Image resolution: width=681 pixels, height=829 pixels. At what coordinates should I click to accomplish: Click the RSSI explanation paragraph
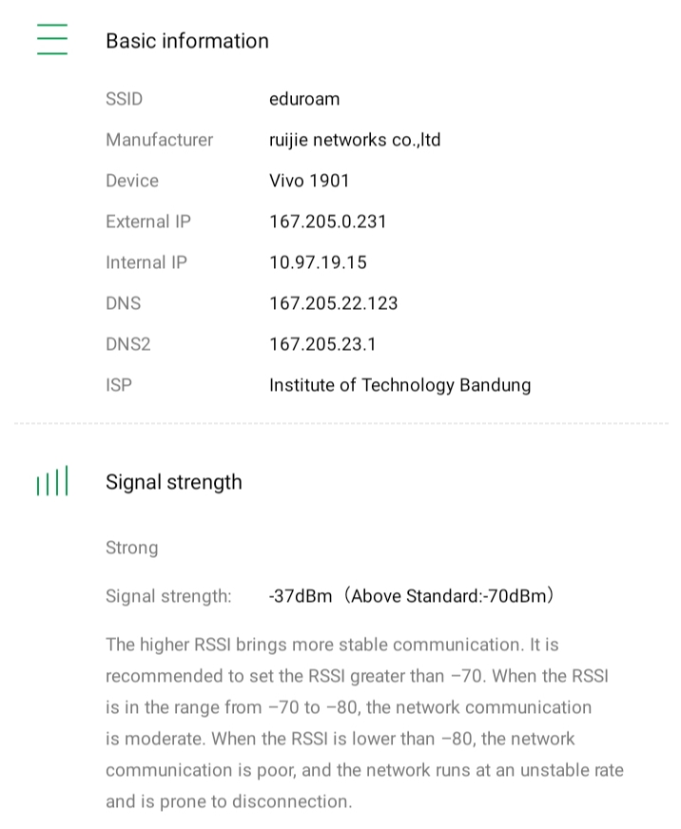click(361, 723)
